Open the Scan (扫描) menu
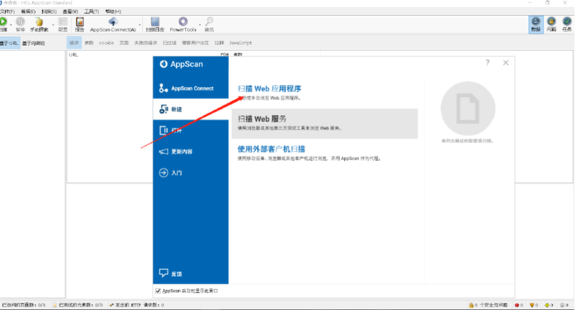 click(x=49, y=12)
